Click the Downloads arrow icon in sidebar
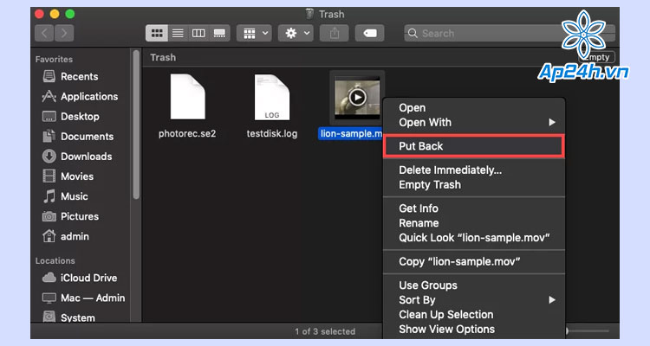The height and width of the screenshot is (346, 650). coord(49,156)
